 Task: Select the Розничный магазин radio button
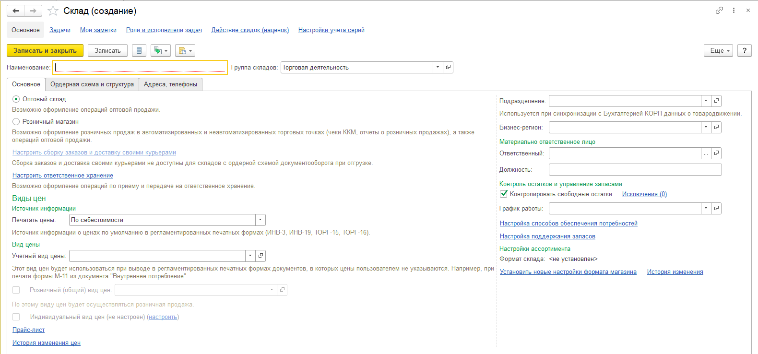point(16,121)
